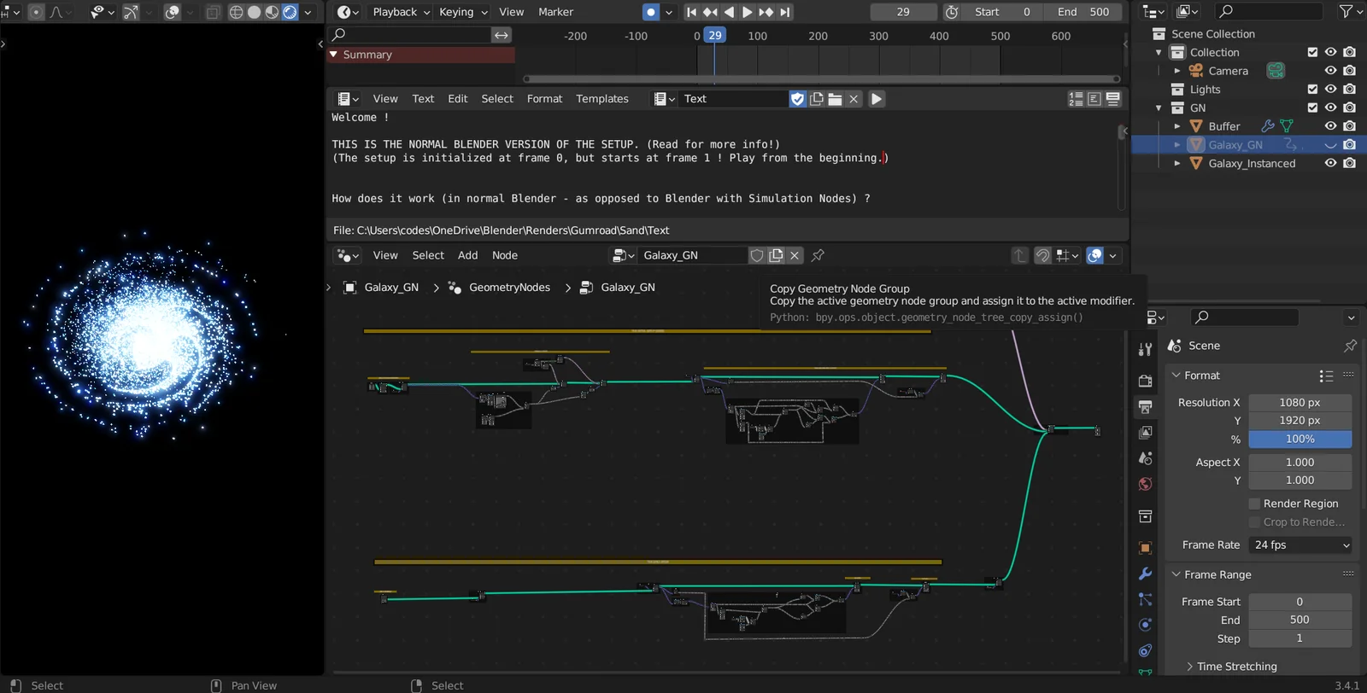The width and height of the screenshot is (1367, 693).
Task: Click the pin icon in node editor header
Action: coord(818,255)
